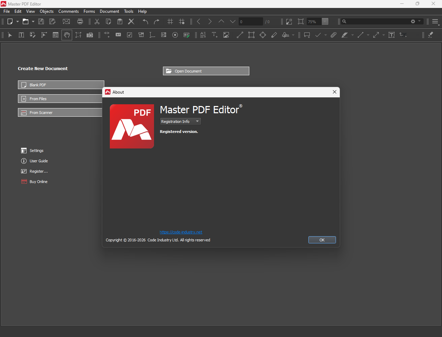
Task: Open the 75% zoom level dropdown
Action: (325, 21)
